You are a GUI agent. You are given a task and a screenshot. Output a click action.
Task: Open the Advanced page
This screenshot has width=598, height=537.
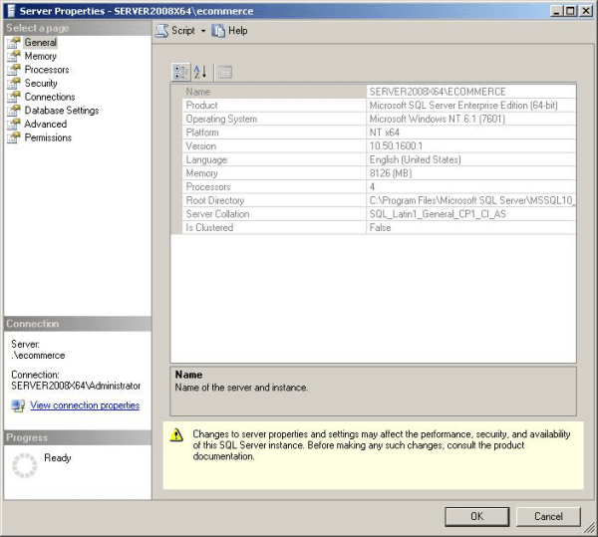coord(46,125)
